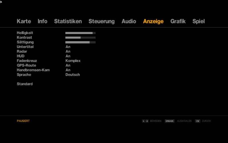228x143 pixels.
Task: Select the Fadenkreuz option label
Action: (27, 61)
